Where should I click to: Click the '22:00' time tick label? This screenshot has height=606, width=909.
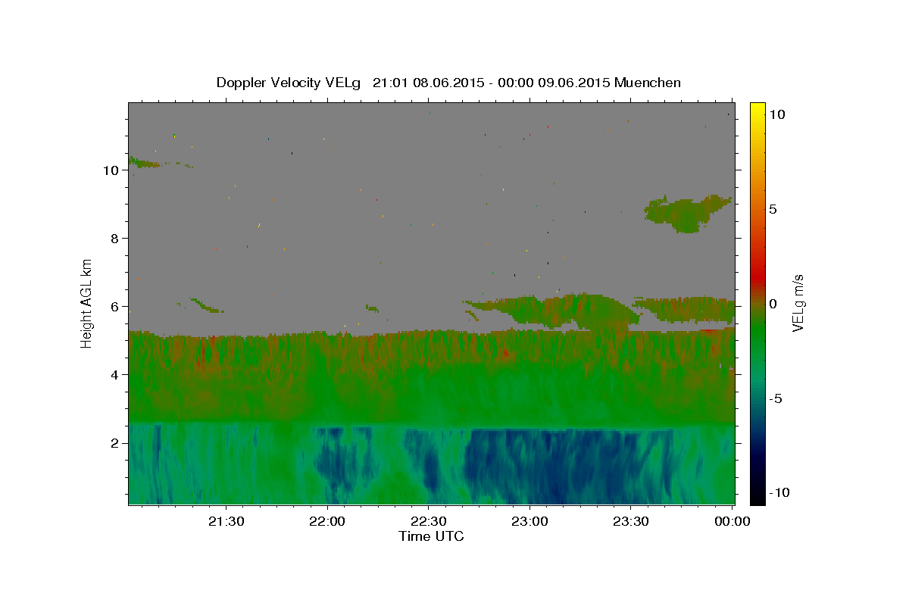click(x=327, y=521)
